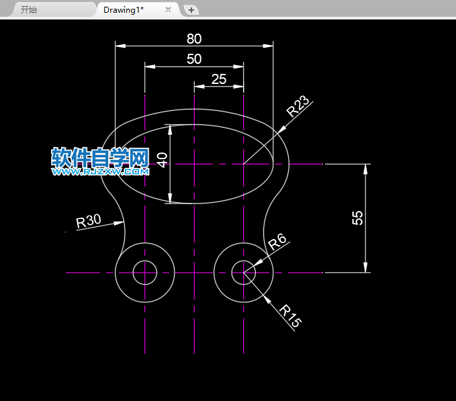Click the R15 leader arrowhead on the right circle

click(x=267, y=297)
